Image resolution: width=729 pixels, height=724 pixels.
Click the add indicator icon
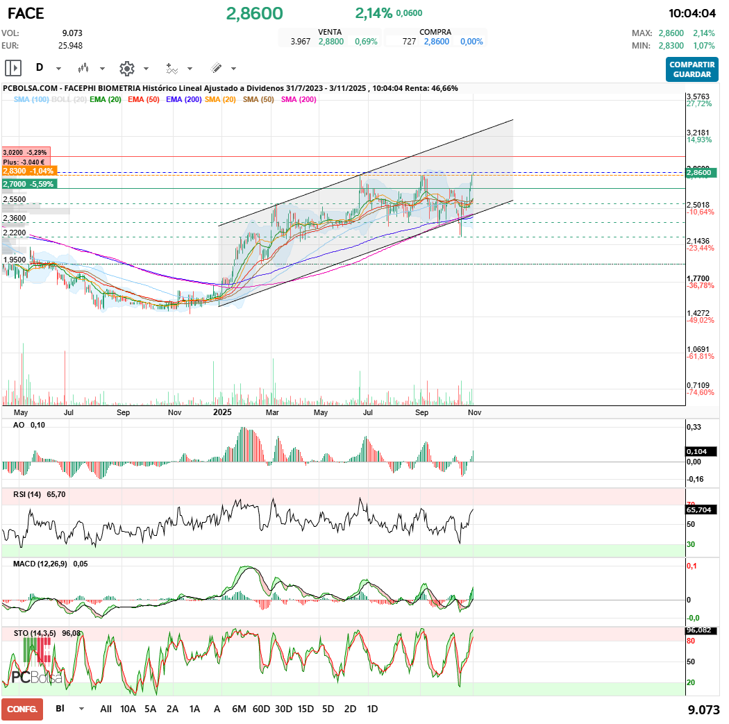[171, 68]
